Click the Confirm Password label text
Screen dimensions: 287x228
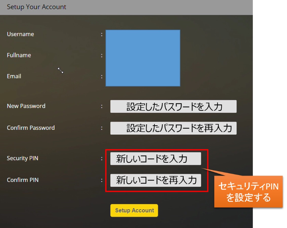31,128
